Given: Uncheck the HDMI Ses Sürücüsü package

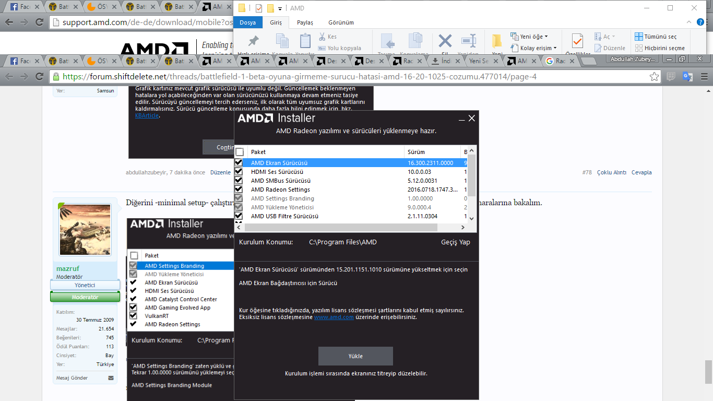Looking at the screenshot, I should [x=239, y=172].
